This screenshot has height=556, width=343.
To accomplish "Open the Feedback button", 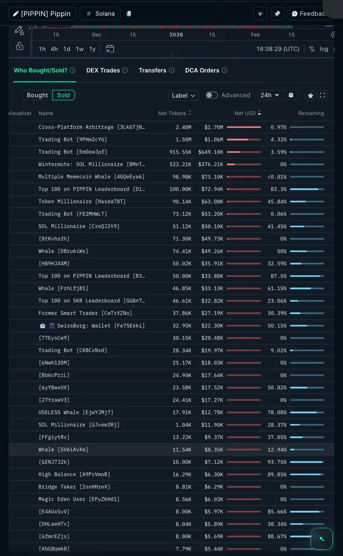I will pyautogui.click(x=310, y=14).
